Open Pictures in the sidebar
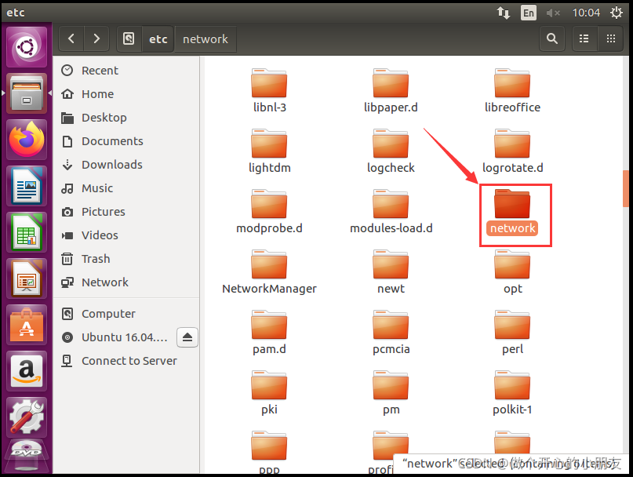Viewport: 633px width, 477px height. (126, 212)
